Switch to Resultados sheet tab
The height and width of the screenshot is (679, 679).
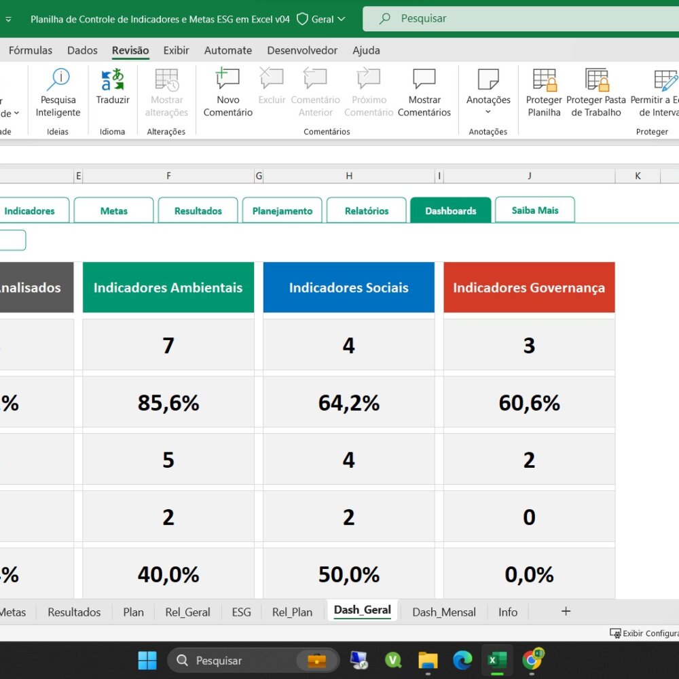74,612
